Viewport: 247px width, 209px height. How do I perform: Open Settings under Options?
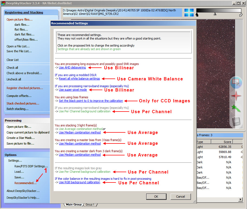(x=15, y=161)
